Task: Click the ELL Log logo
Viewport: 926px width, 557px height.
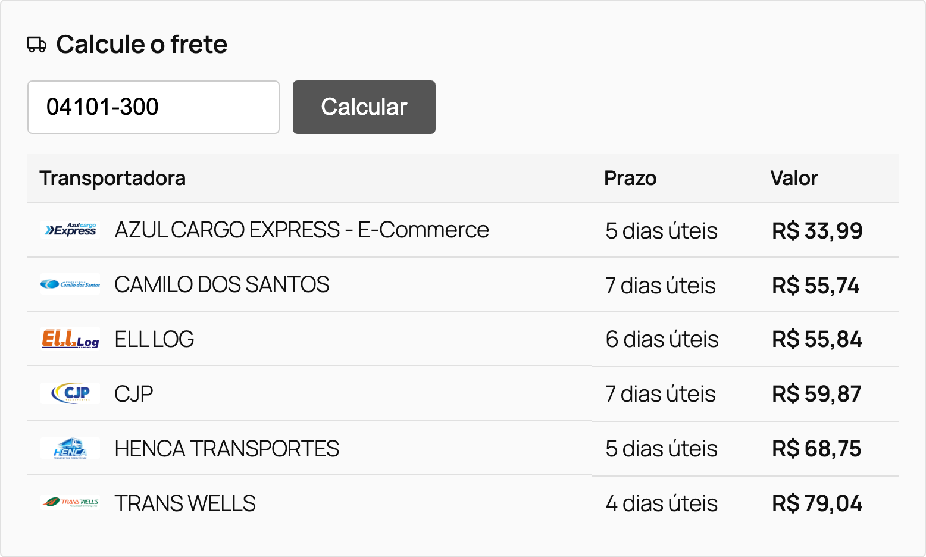Action: coord(70,339)
